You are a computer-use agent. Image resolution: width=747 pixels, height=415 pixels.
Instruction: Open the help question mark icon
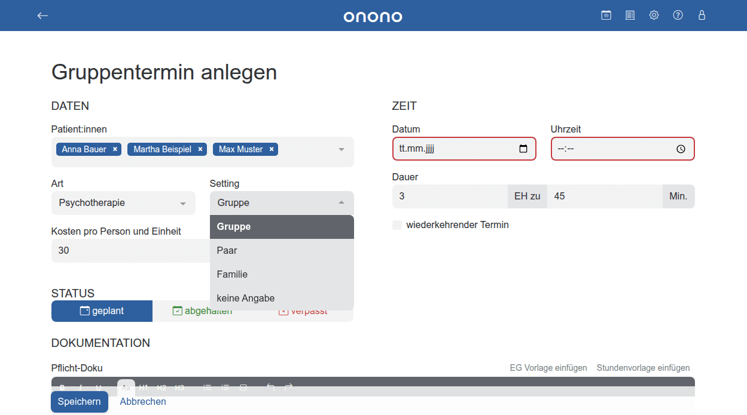click(x=678, y=15)
